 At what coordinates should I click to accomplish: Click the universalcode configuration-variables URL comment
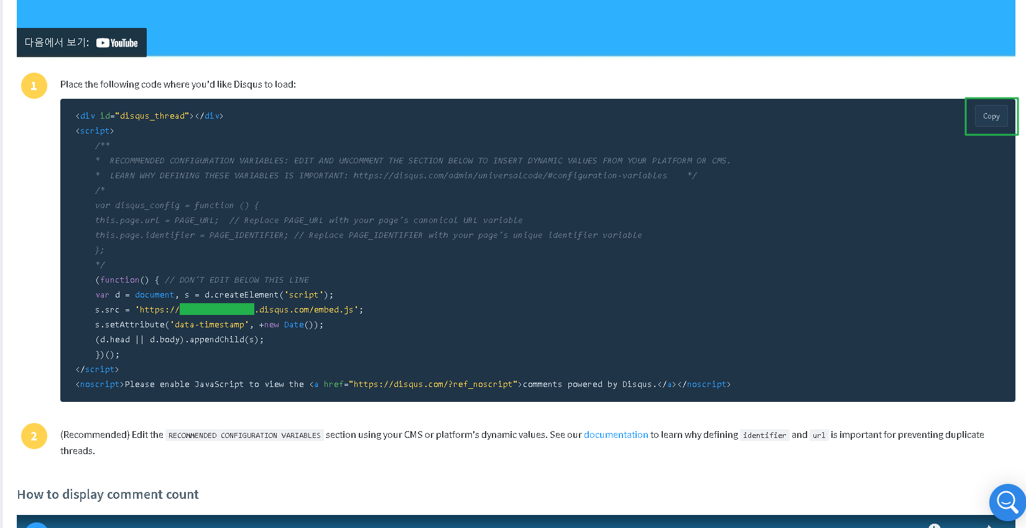tap(510, 176)
